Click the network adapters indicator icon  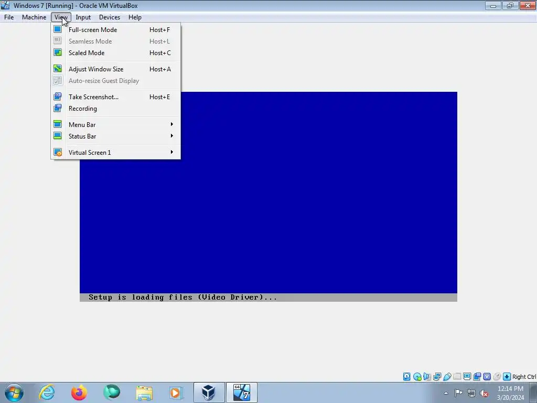coord(437,377)
